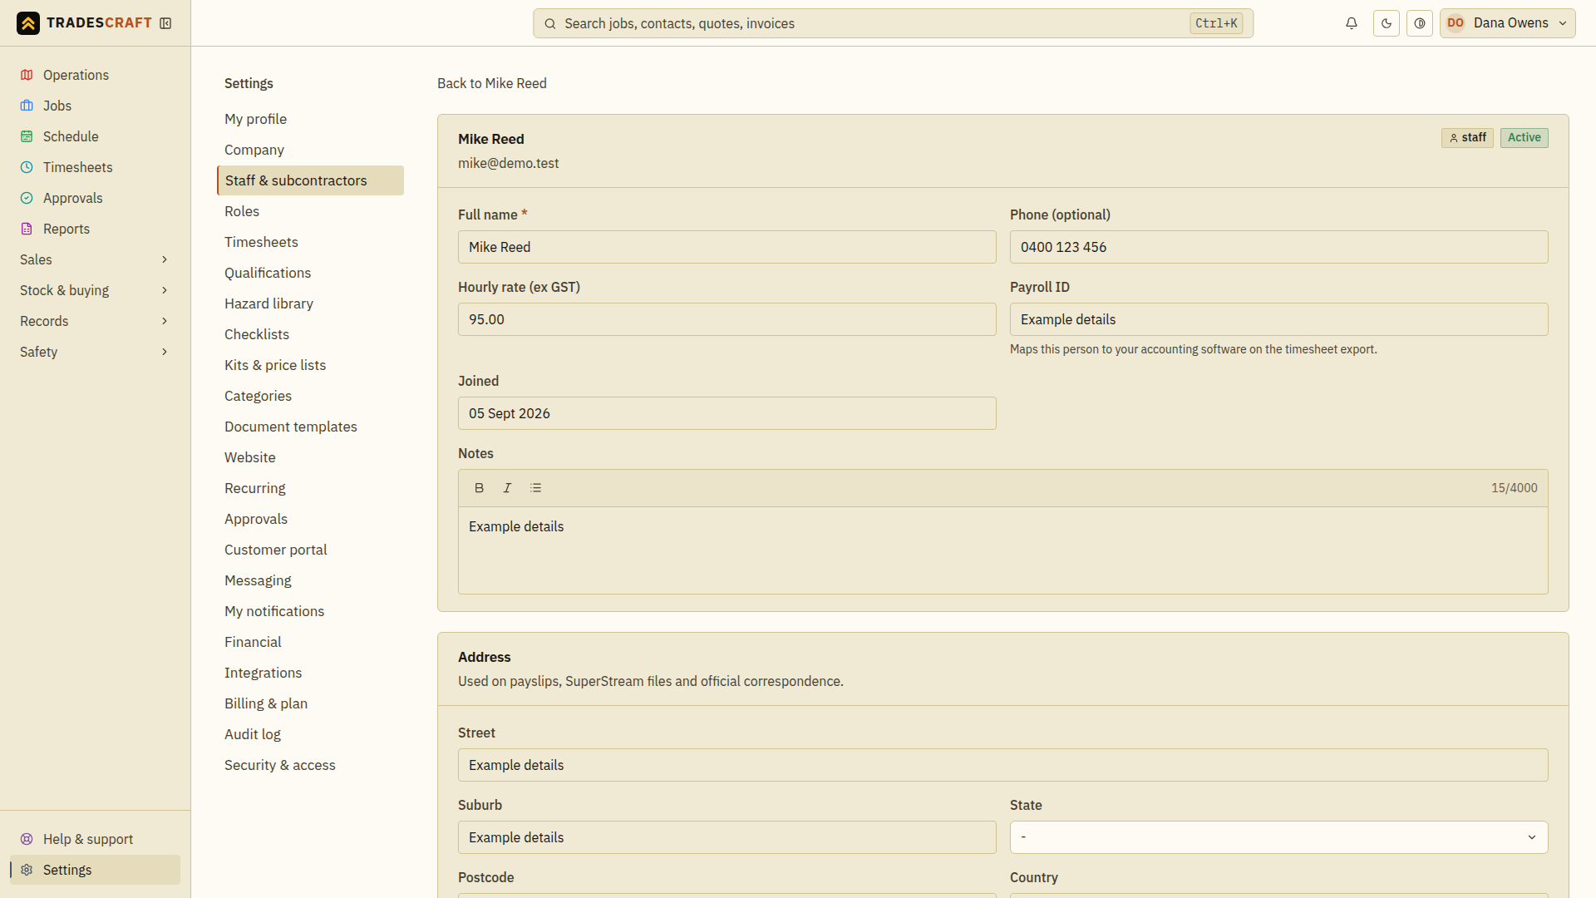
Task: Open Timesheets settings item
Action: 310,242
